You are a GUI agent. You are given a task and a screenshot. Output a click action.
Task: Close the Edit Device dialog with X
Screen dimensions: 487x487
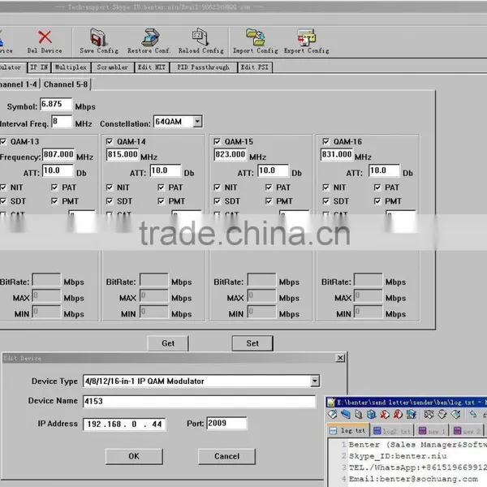click(x=340, y=358)
